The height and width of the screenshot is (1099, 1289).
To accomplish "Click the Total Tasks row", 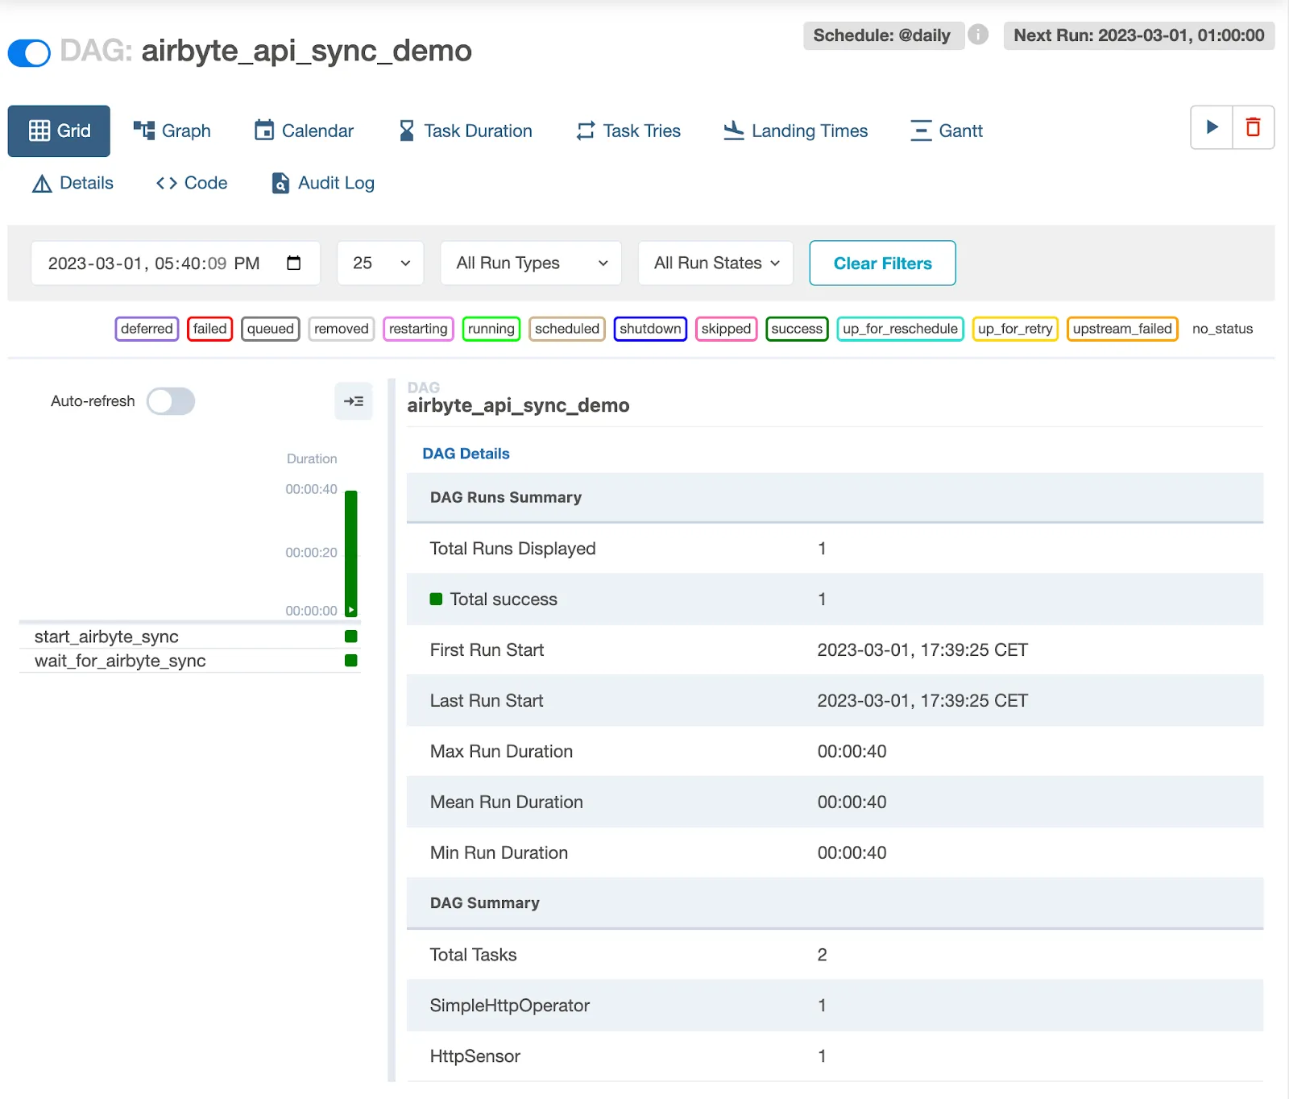I will pyautogui.click(x=835, y=955).
